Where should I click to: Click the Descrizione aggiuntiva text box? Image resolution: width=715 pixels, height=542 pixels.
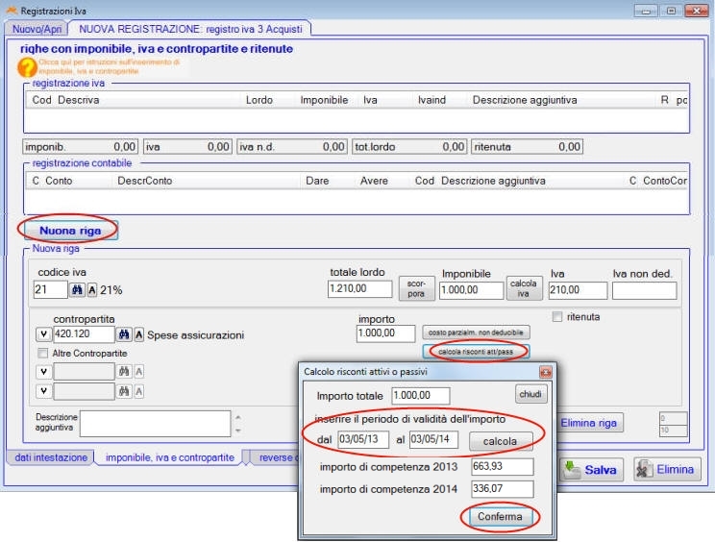(155, 424)
